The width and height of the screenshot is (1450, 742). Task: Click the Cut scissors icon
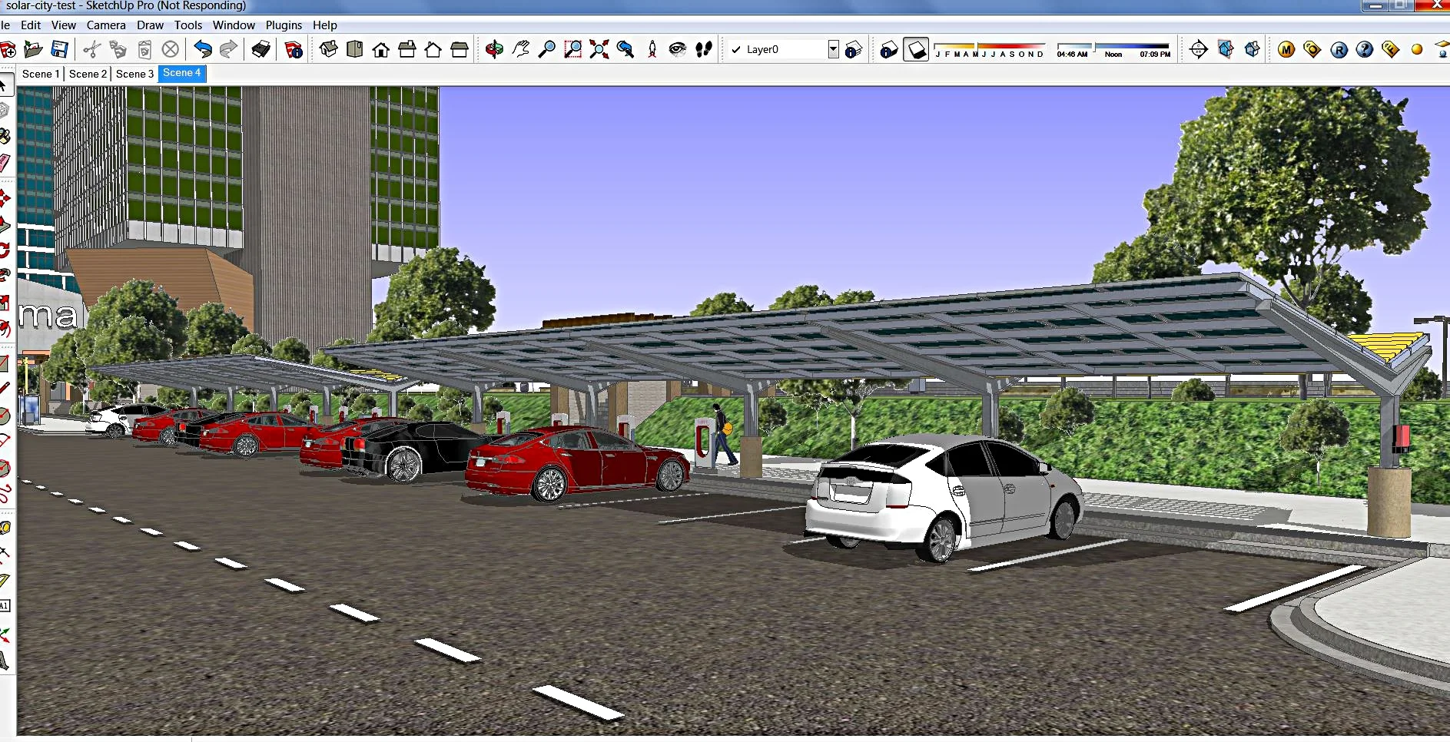click(x=92, y=50)
